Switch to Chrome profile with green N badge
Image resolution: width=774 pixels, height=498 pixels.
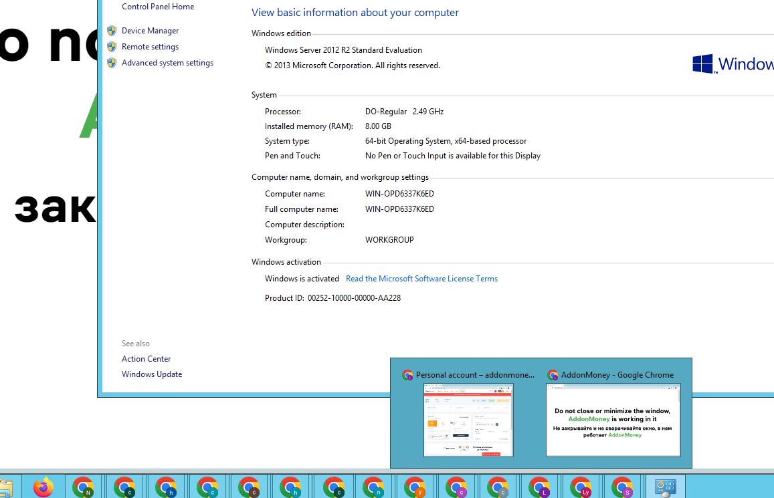click(x=83, y=487)
